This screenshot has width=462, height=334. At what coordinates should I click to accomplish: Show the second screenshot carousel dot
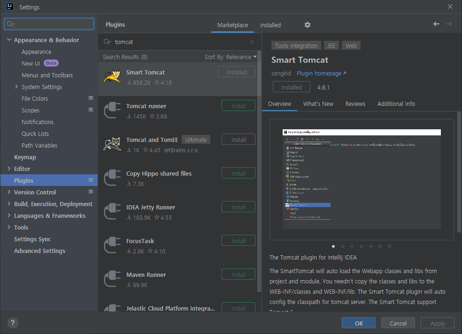(343, 246)
